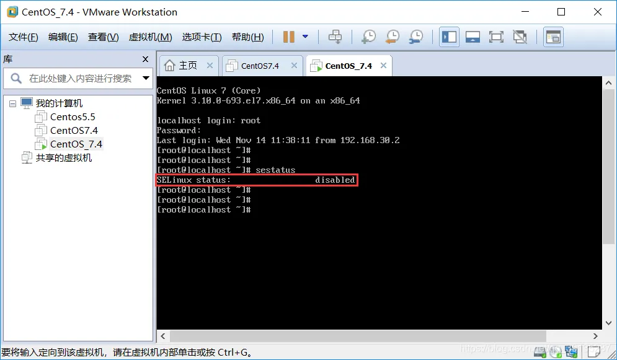This screenshot has width=617, height=360.
Task: Click the Unity mode icon
Action: click(x=520, y=37)
